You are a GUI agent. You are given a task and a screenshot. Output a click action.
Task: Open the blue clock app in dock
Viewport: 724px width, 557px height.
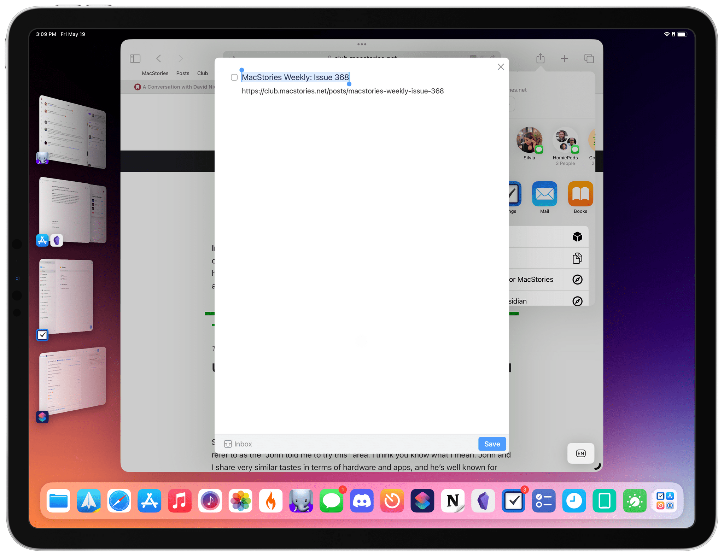pos(574,501)
